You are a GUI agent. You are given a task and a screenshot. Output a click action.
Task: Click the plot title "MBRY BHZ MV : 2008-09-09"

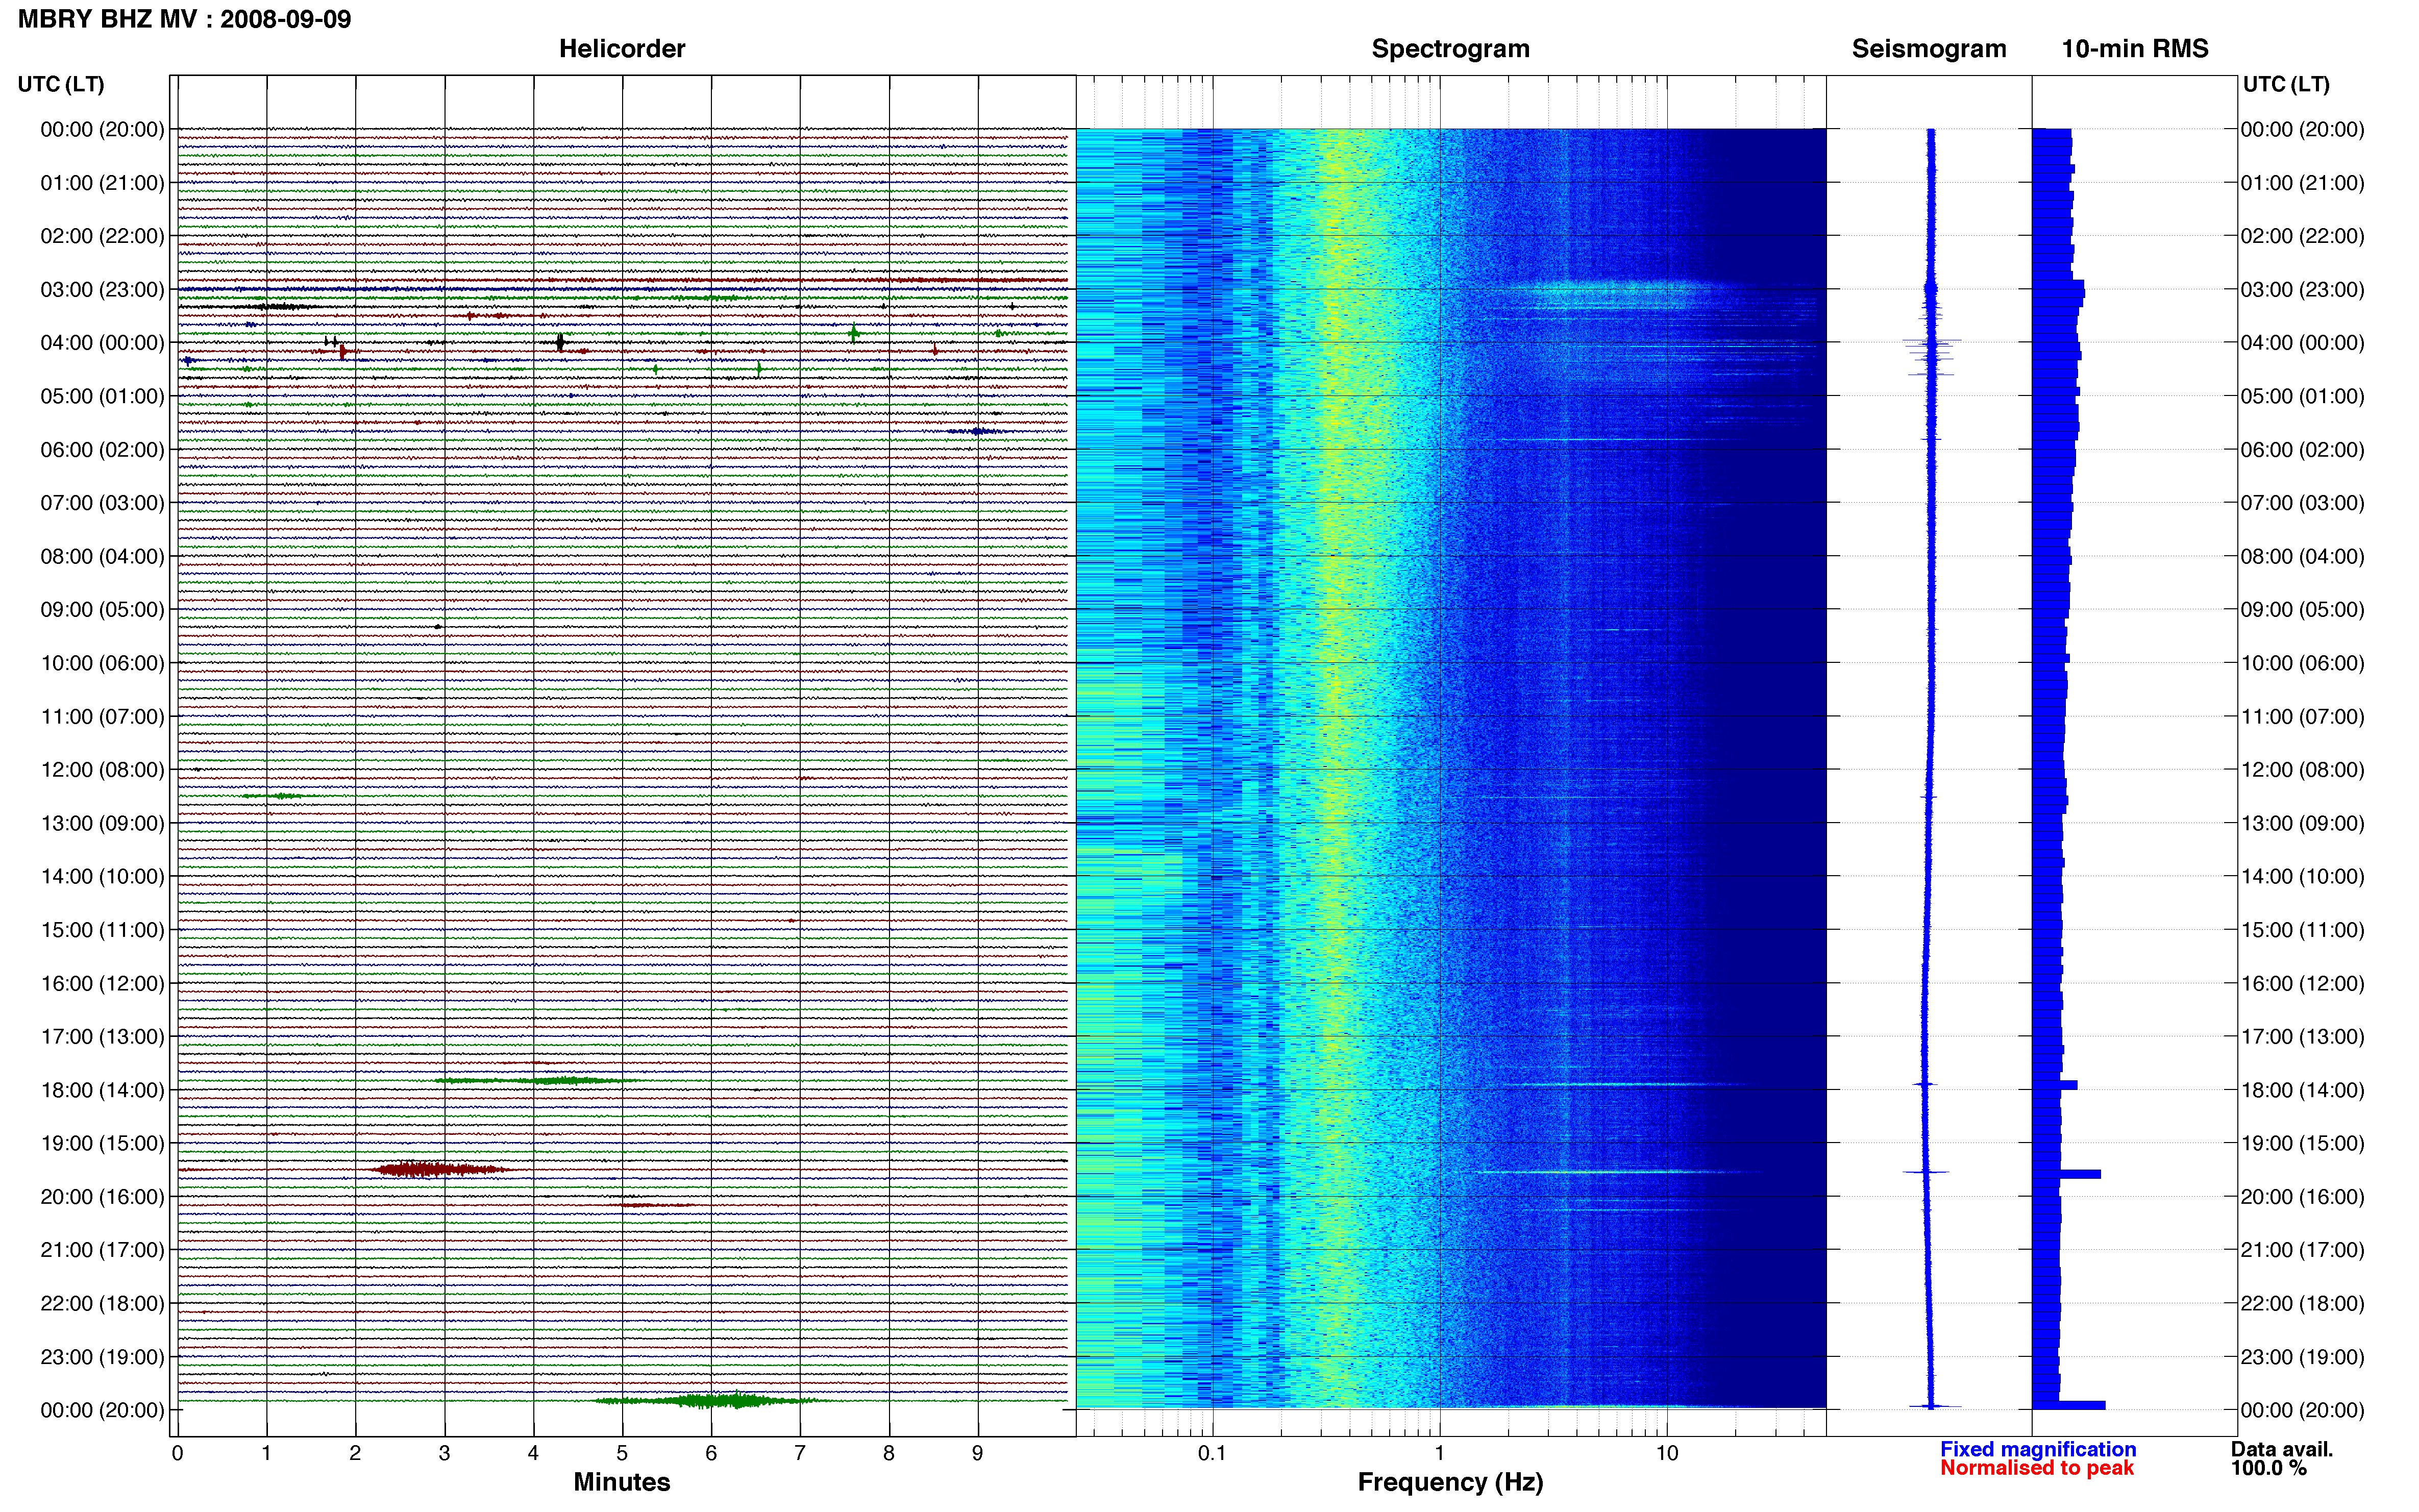(185, 19)
